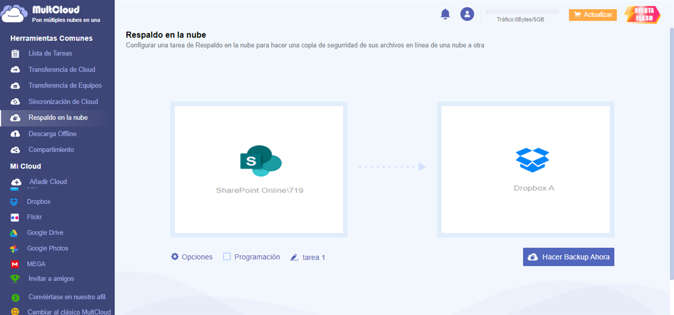
Task: Click the Oferta Flash badge
Action: tap(643, 15)
